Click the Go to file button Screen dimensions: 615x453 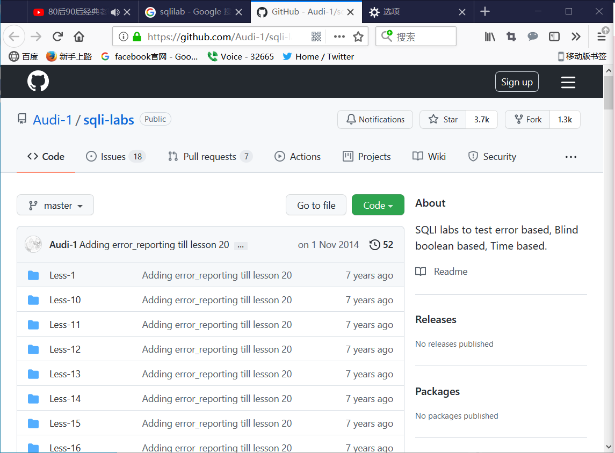tap(316, 205)
